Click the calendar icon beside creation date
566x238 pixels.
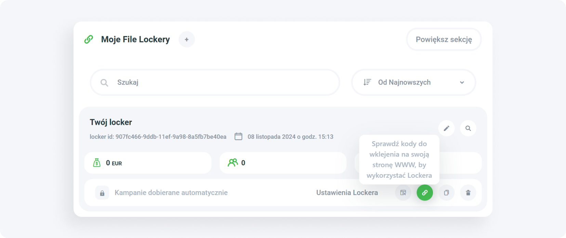coord(238,136)
